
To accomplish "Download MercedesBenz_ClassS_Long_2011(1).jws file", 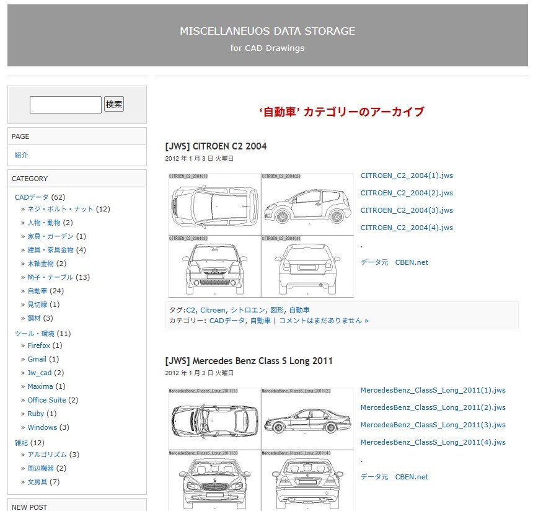I will (x=433, y=390).
